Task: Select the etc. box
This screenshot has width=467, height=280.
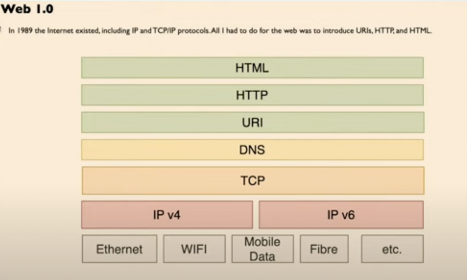Action: (x=392, y=248)
